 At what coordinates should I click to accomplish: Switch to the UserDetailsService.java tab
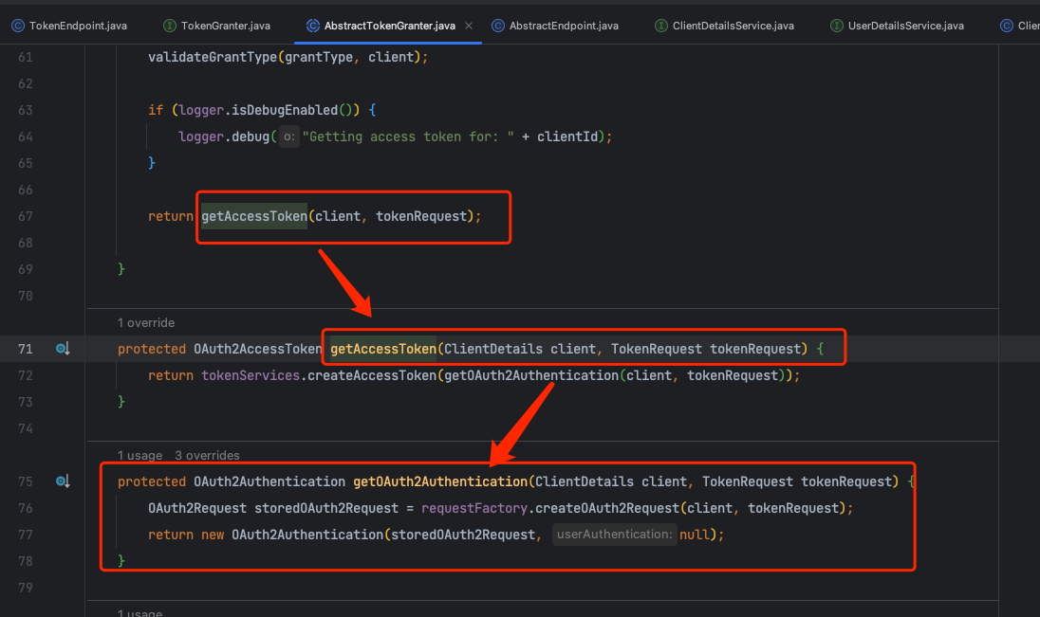908,26
